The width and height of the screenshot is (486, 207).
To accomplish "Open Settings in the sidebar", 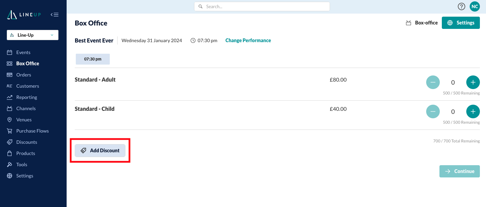I will point(24,176).
